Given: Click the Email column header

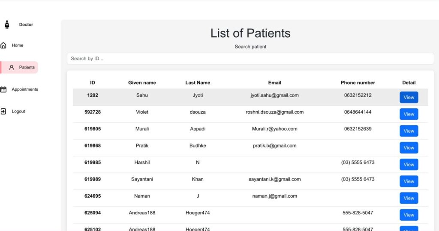Looking at the screenshot, I should click(274, 83).
